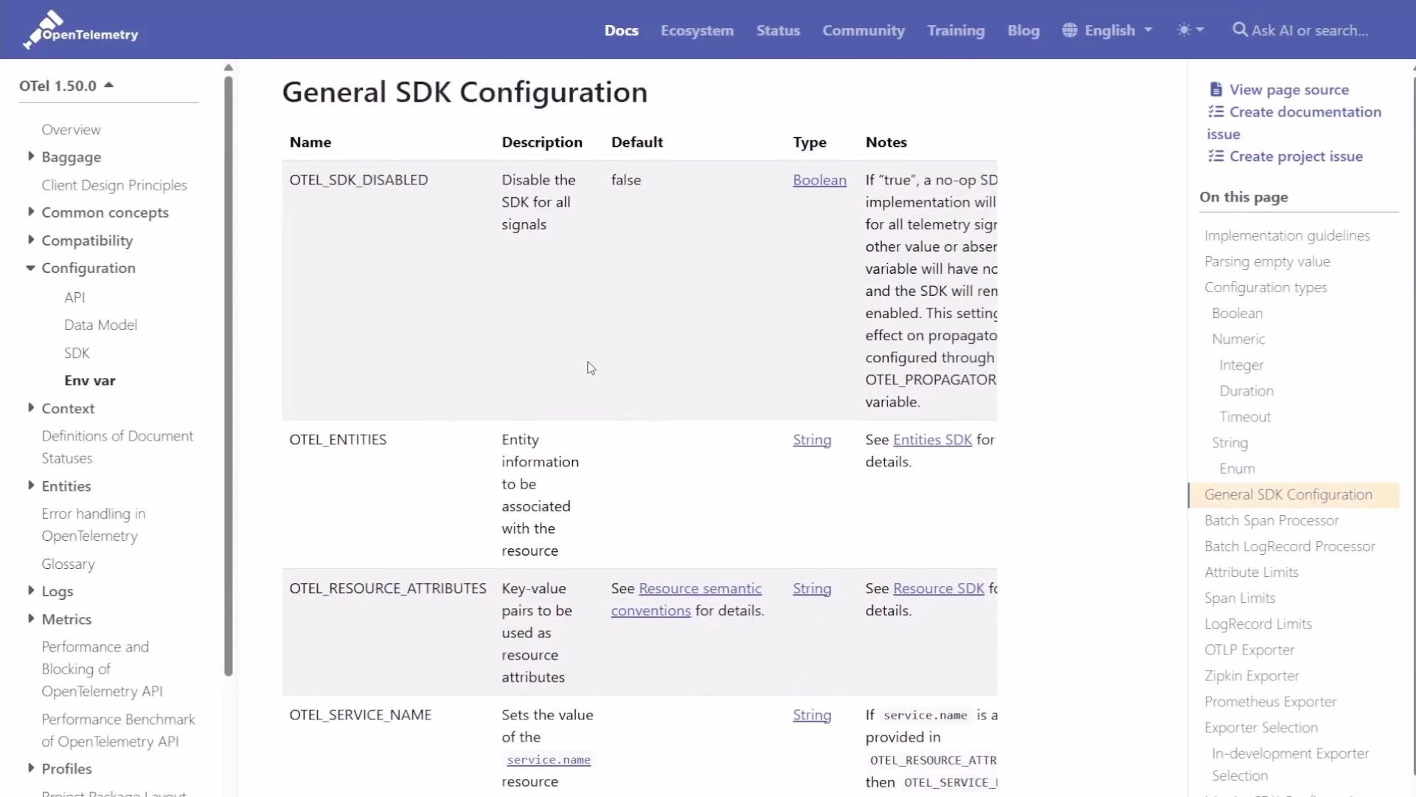1416x797 pixels.
Task: Expand the Profiles section arrow
Action: tap(30, 767)
